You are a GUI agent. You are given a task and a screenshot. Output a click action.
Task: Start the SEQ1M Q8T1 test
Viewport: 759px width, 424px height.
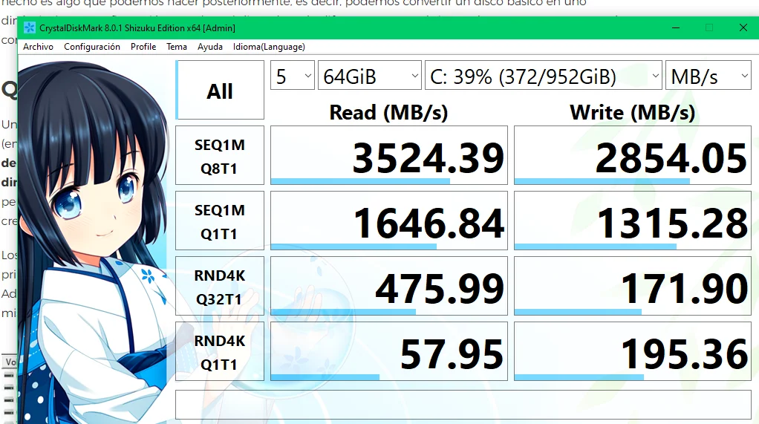[220, 155]
